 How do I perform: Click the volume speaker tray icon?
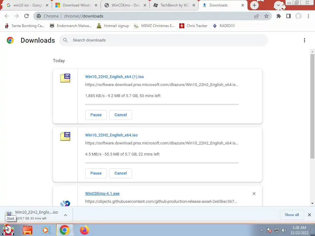point(284,230)
